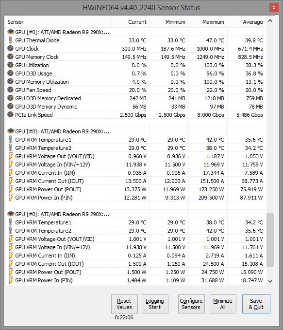
Task: Click the gauge icon beside GPU D3D Memory Dedicated
Action: coord(10,98)
